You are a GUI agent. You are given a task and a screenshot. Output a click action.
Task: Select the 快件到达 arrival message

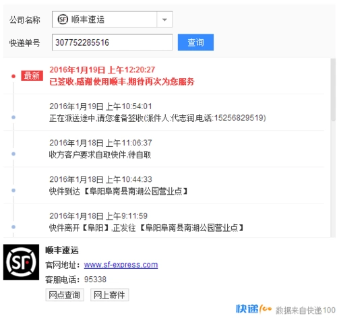point(119,191)
